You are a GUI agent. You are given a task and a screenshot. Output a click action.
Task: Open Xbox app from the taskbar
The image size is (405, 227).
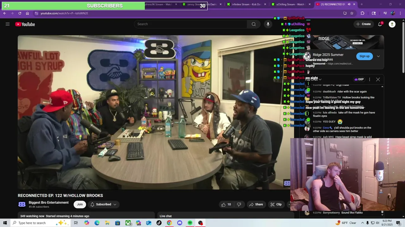[x=128, y=223]
